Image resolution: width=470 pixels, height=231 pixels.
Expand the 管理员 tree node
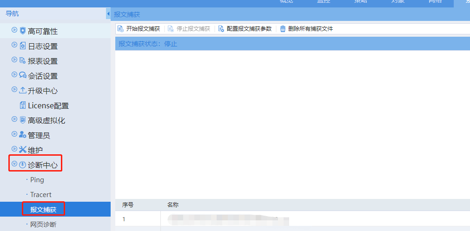point(14,134)
